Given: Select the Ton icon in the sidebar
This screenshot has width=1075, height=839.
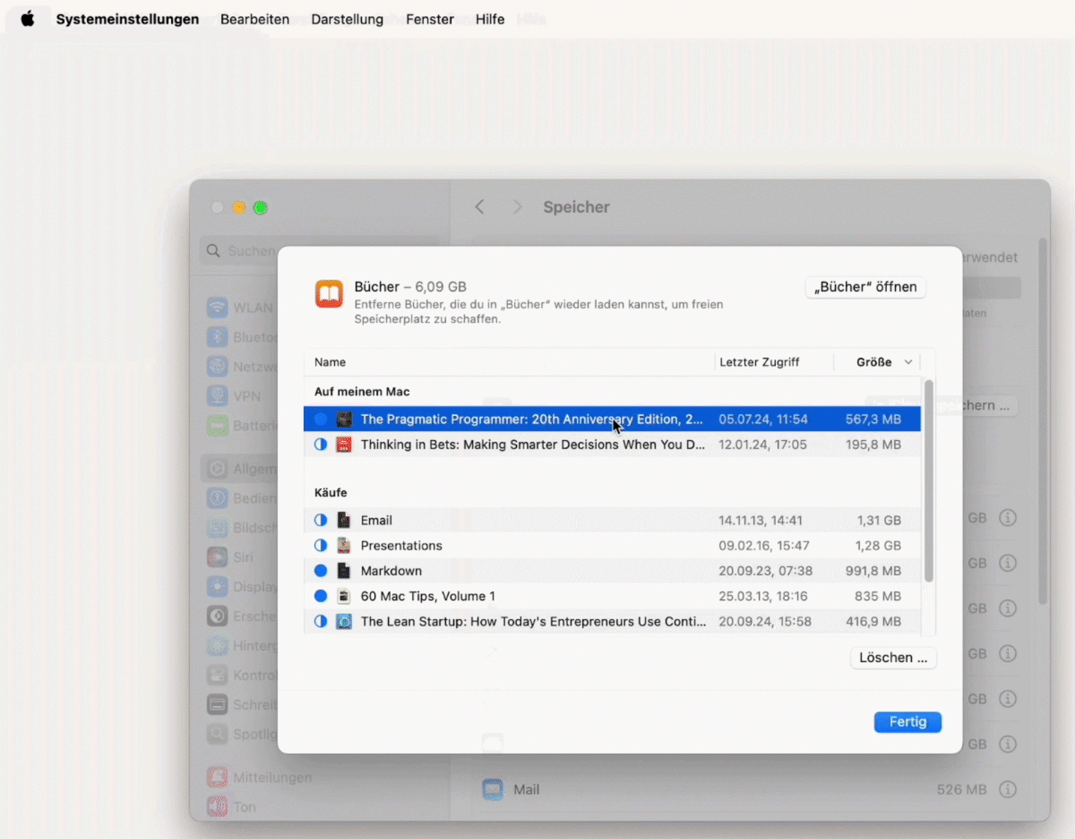Looking at the screenshot, I should [218, 807].
